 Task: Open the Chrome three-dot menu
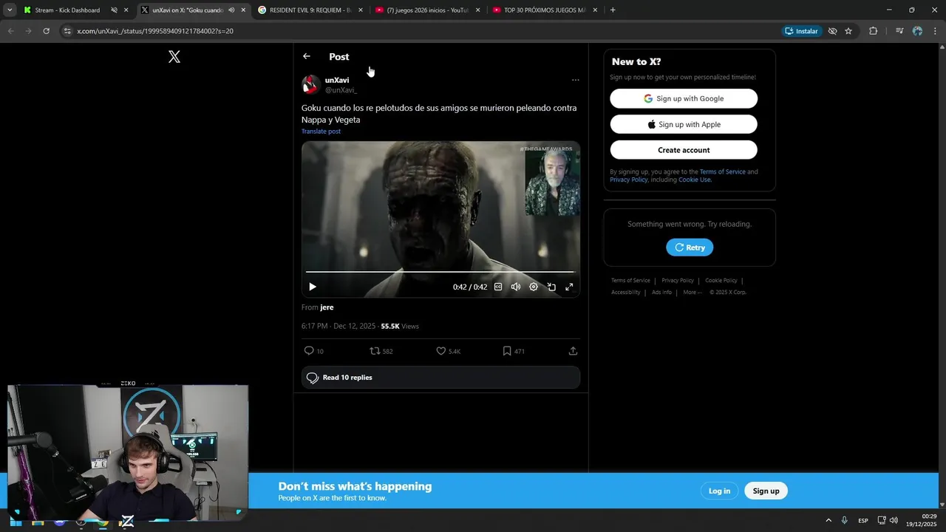pyautogui.click(x=936, y=31)
